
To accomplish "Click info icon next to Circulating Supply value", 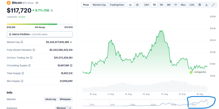I will [x=71, y=65].
